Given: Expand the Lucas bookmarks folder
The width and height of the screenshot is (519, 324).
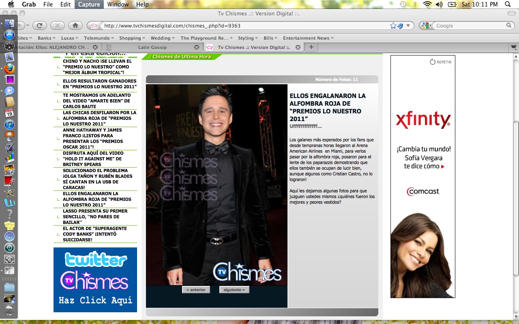Looking at the screenshot, I should coord(70,38).
